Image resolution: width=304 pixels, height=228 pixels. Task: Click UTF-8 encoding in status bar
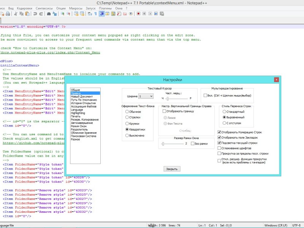(296, 225)
